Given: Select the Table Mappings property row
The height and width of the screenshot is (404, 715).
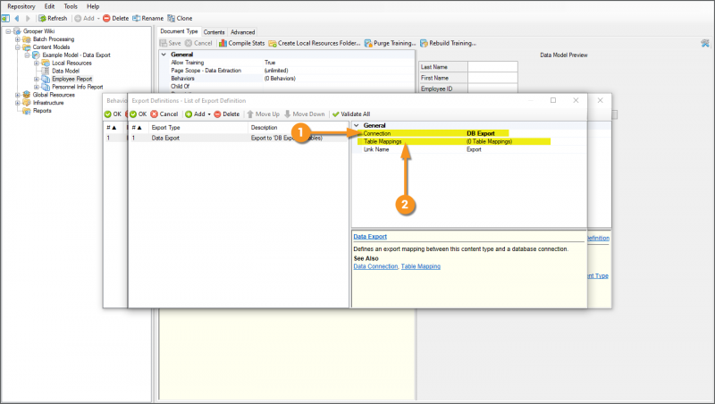Looking at the screenshot, I should [x=470, y=142].
